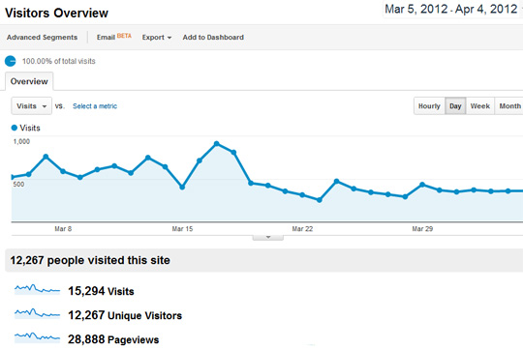This screenshot has width=523, height=349.
Task: Click the Email BETA option
Action: [114, 37]
